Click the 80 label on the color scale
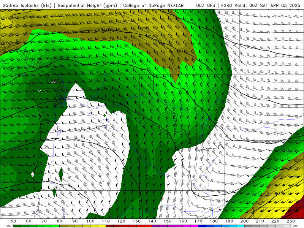The height and width of the screenshot is (228, 304). [59, 221]
